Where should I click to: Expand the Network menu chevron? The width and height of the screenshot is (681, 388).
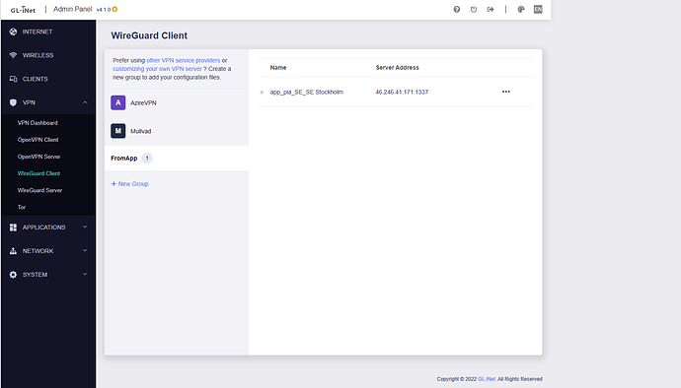coord(85,250)
